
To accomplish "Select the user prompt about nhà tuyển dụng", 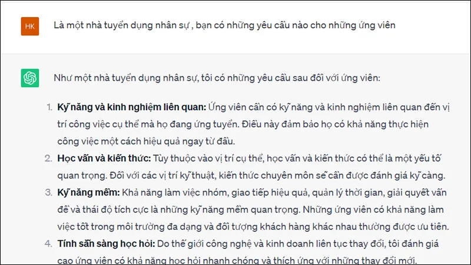I will pos(224,25).
